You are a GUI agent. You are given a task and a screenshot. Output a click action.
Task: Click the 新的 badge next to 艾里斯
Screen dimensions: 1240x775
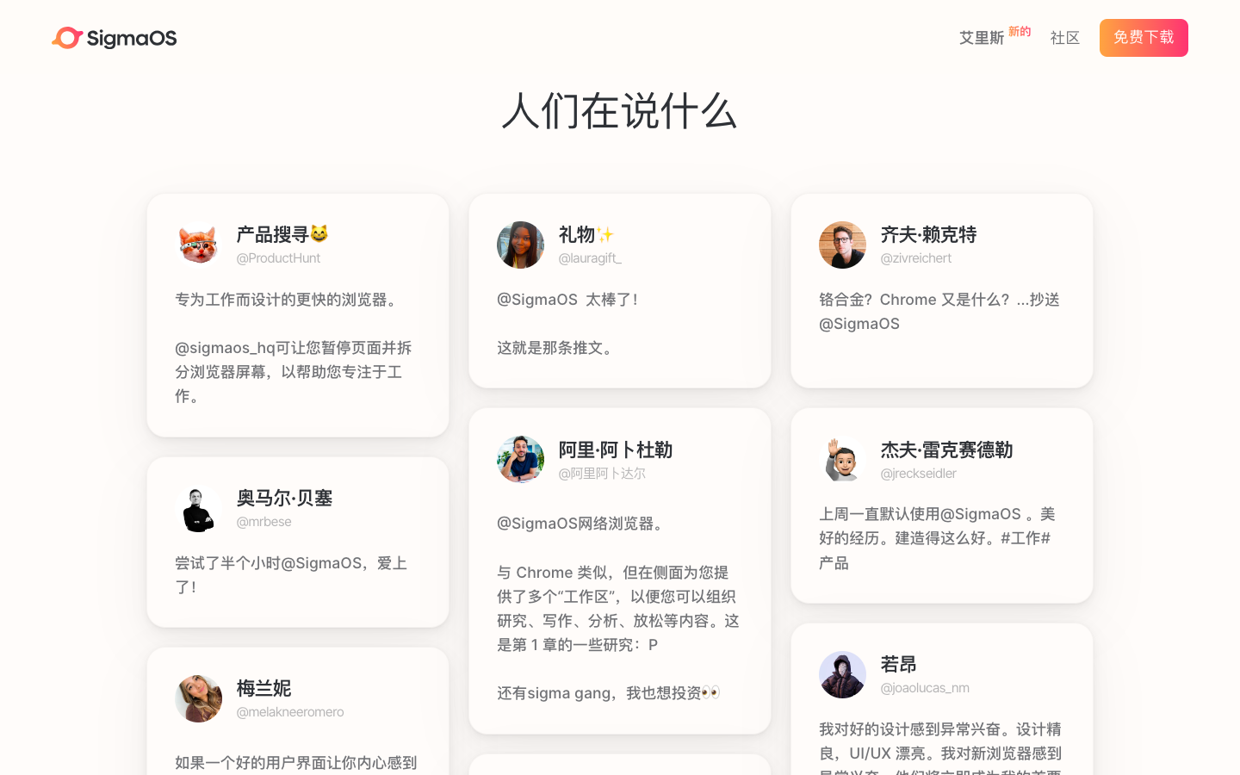coord(1019,31)
